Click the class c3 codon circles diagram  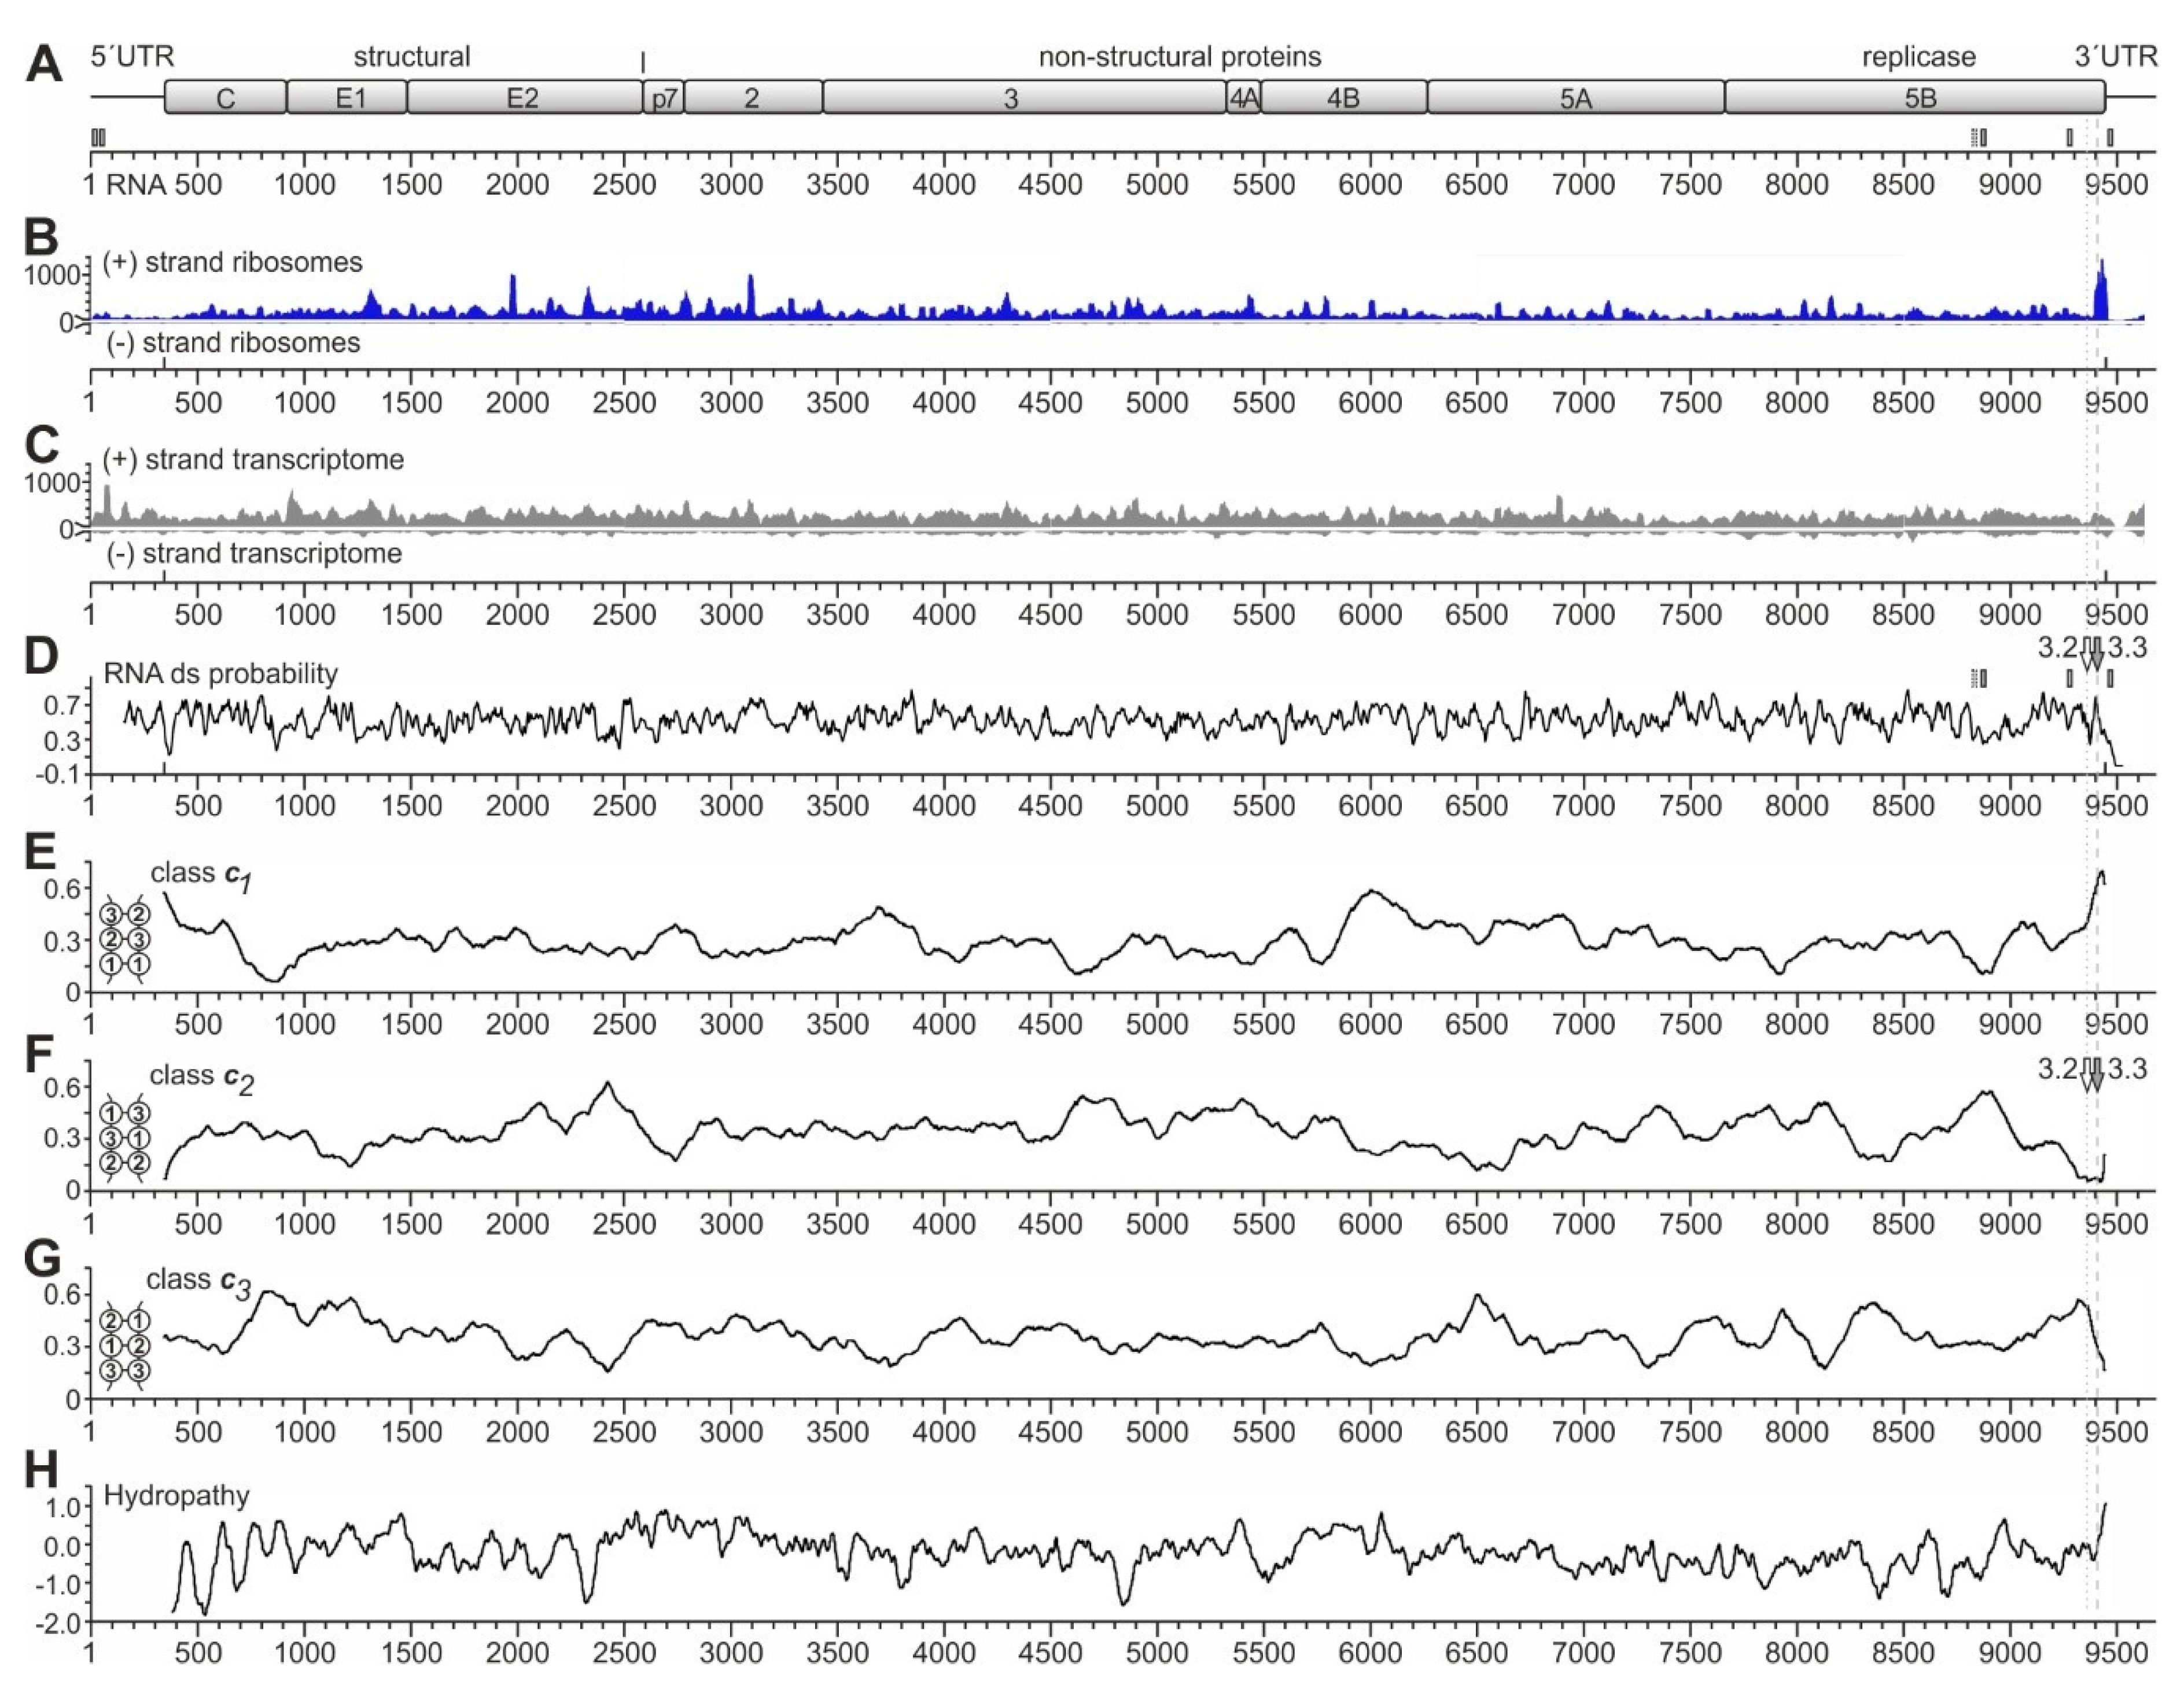(x=125, y=1346)
